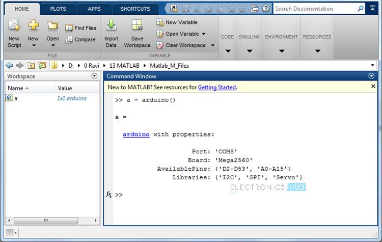Click the Find Files icon
Viewport: 382px width, 242px height.
[70, 28]
